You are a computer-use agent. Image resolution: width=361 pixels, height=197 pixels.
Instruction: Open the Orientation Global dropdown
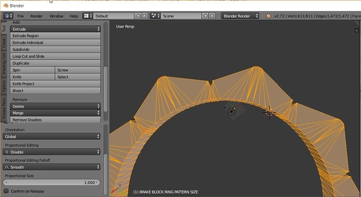[52, 137]
